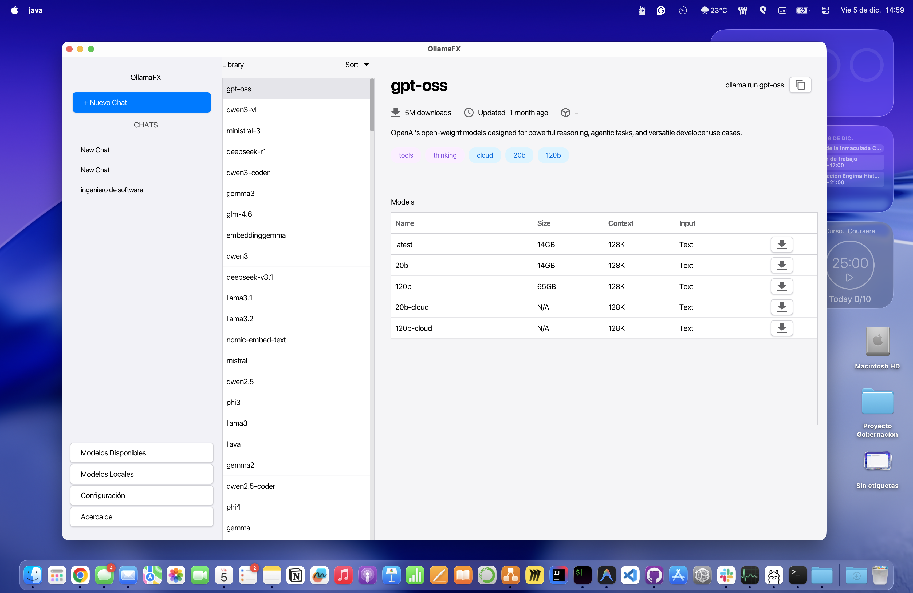Open the Trash in the Dock
Viewport: 913px width, 593px height.
[x=880, y=575]
